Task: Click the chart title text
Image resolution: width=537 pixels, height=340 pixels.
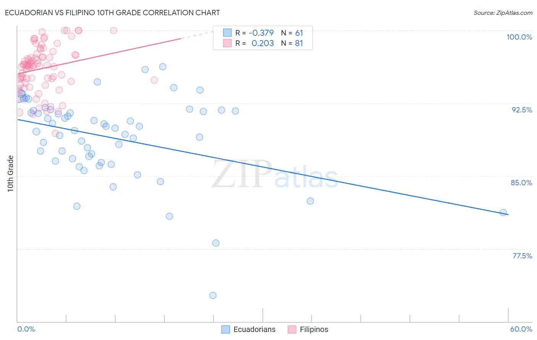Action: pyautogui.click(x=112, y=13)
